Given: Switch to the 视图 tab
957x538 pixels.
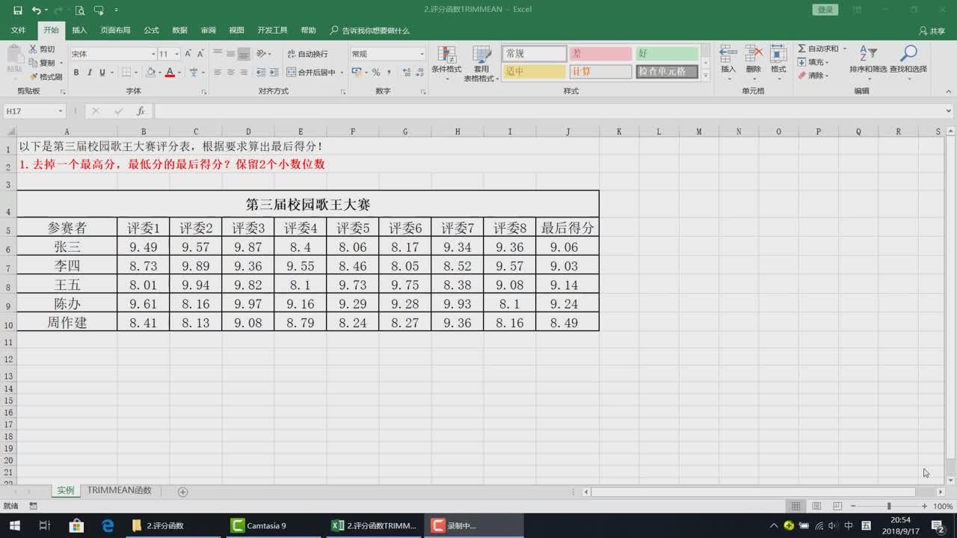Looking at the screenshot, I should 236,31.
